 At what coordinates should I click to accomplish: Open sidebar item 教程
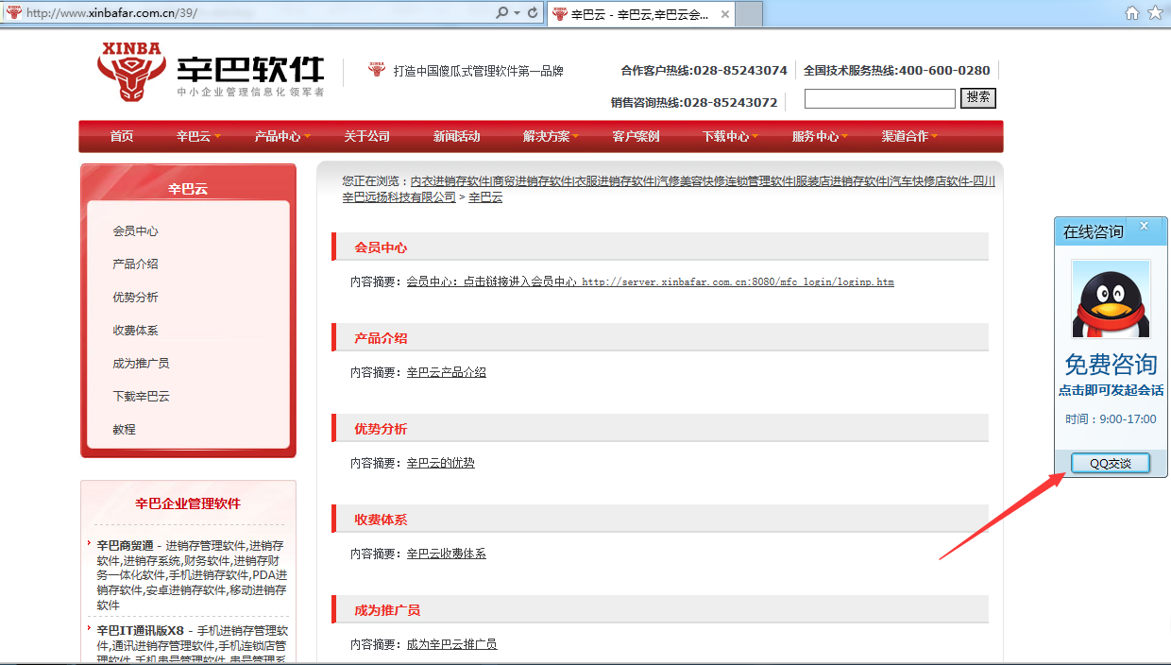point(125,430)
